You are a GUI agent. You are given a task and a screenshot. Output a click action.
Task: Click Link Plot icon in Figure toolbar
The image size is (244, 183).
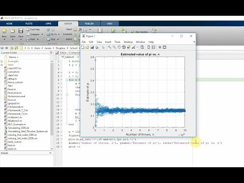(x=142, y=47)
